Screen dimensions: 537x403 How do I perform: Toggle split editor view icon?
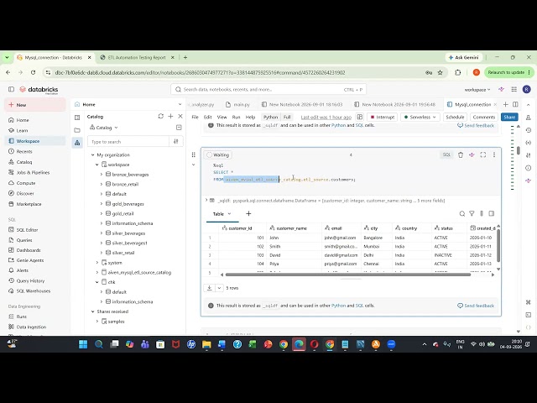pos(515,104)
